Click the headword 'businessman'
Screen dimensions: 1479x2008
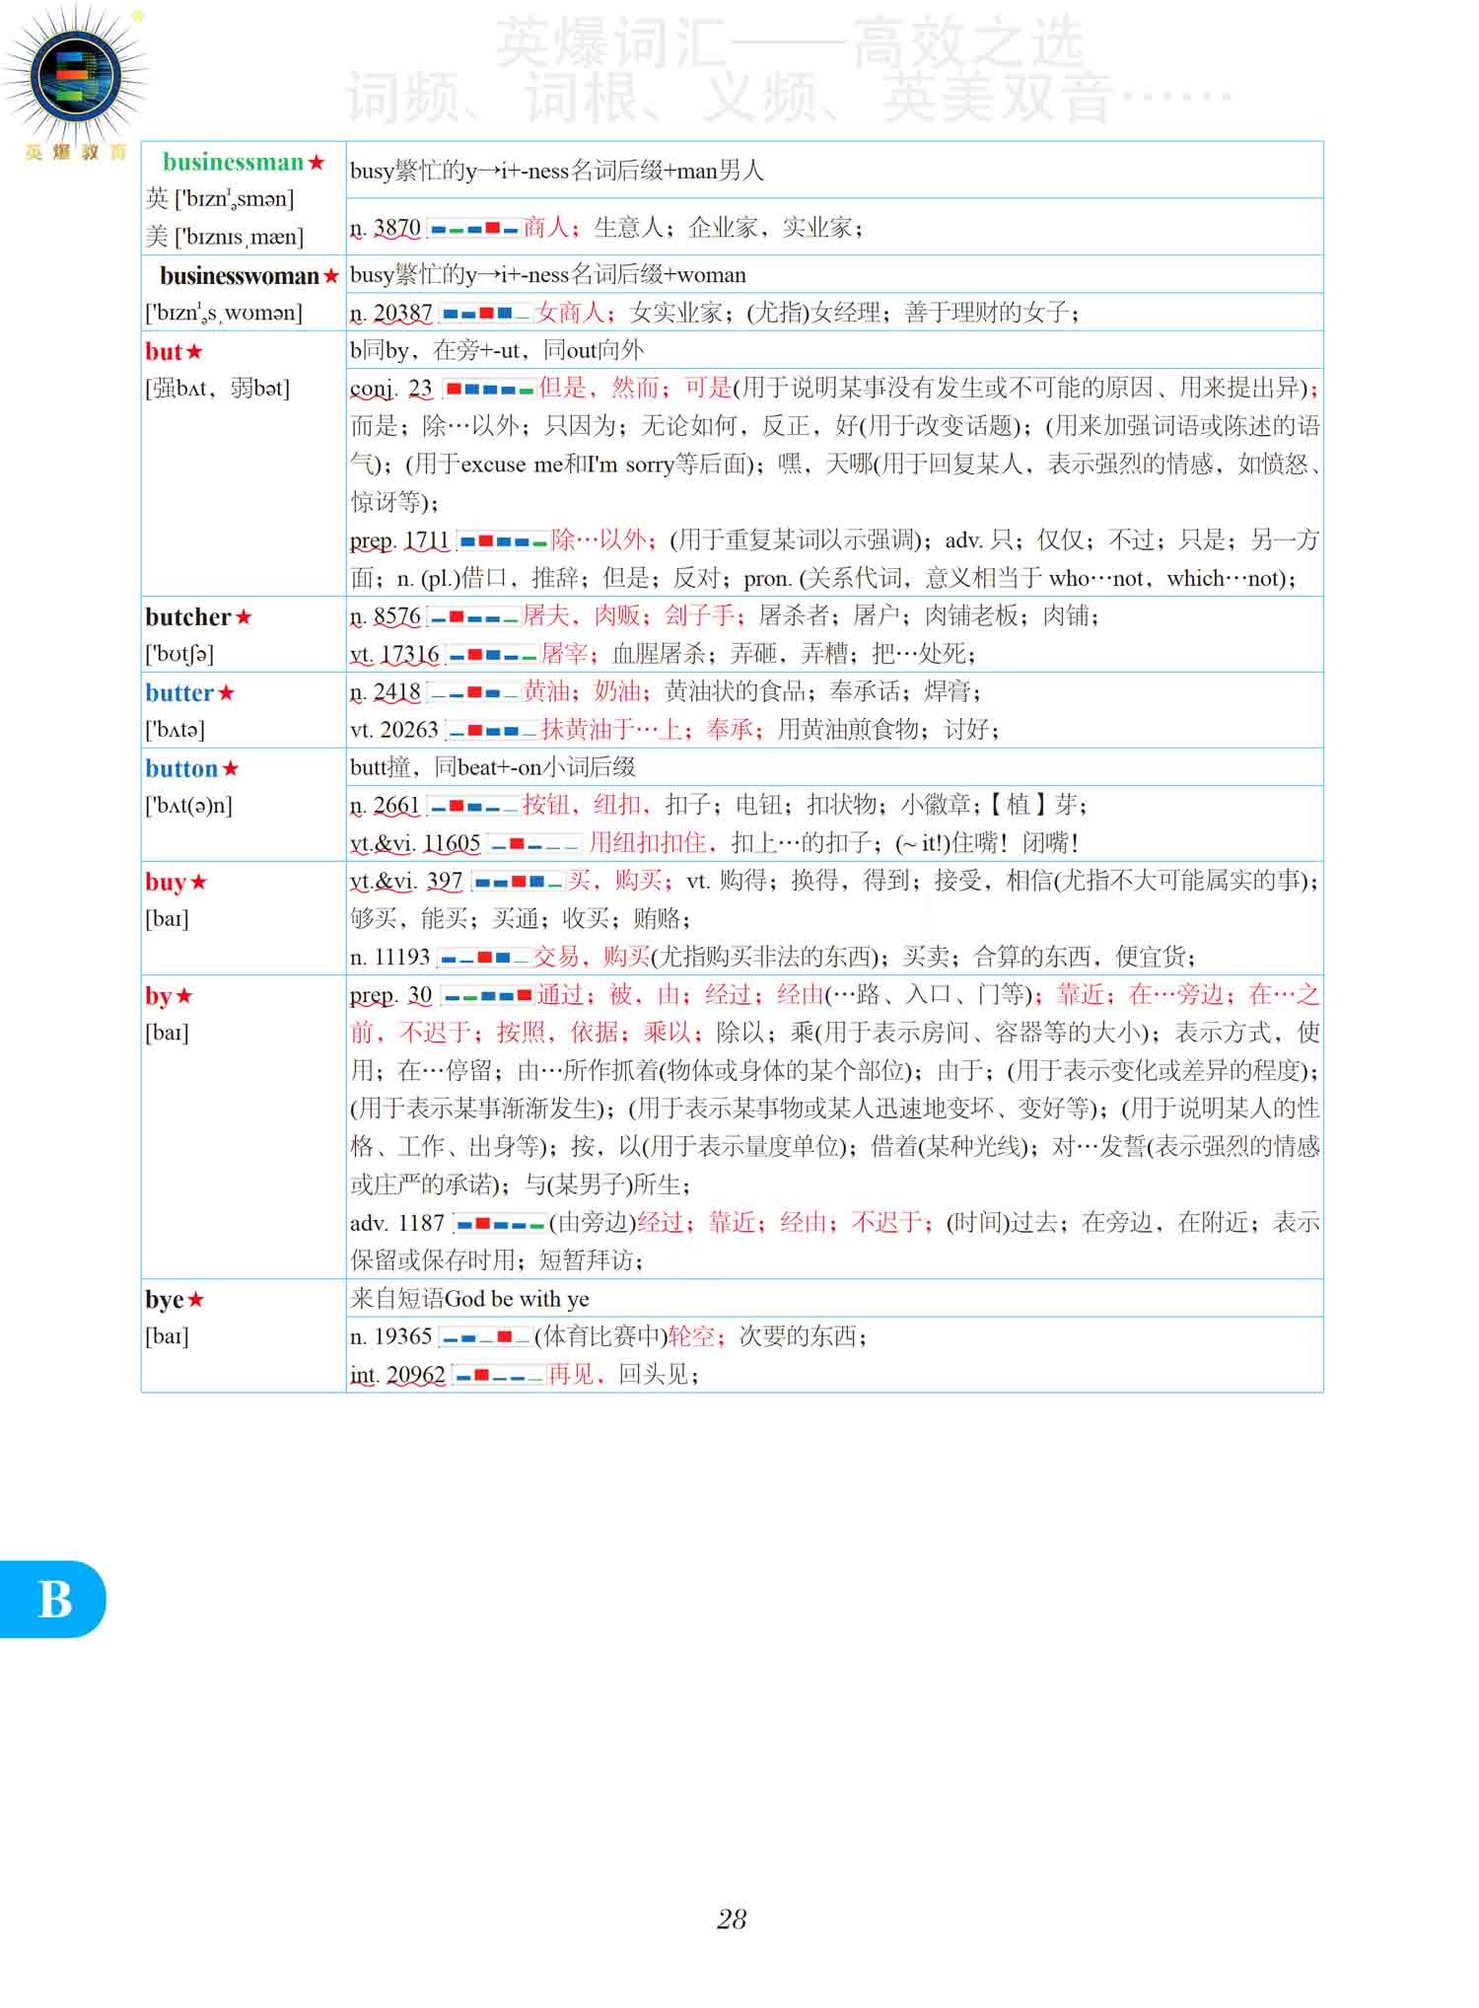[233, 162]
